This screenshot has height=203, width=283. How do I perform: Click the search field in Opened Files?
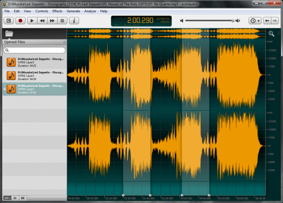click(34, 50)
